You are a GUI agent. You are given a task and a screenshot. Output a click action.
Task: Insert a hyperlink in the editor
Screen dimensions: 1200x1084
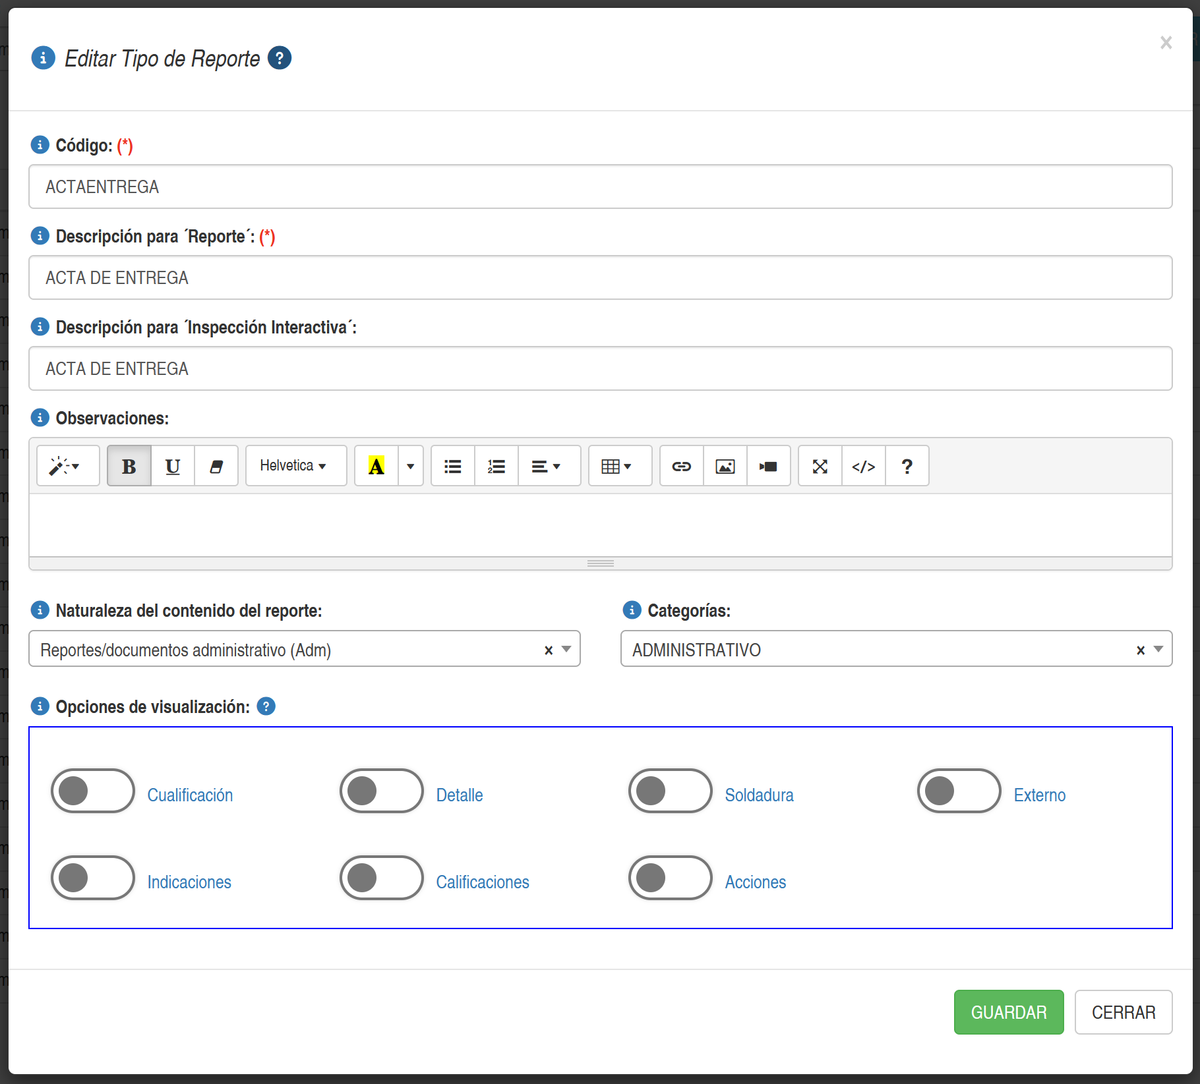click(x=681, y=466)
